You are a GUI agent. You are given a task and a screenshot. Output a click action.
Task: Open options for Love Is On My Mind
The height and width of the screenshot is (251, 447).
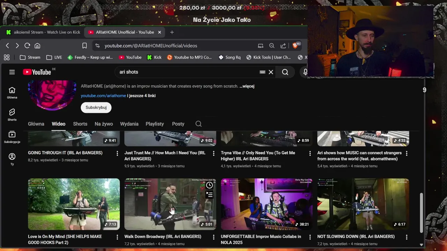click(117, 237)
